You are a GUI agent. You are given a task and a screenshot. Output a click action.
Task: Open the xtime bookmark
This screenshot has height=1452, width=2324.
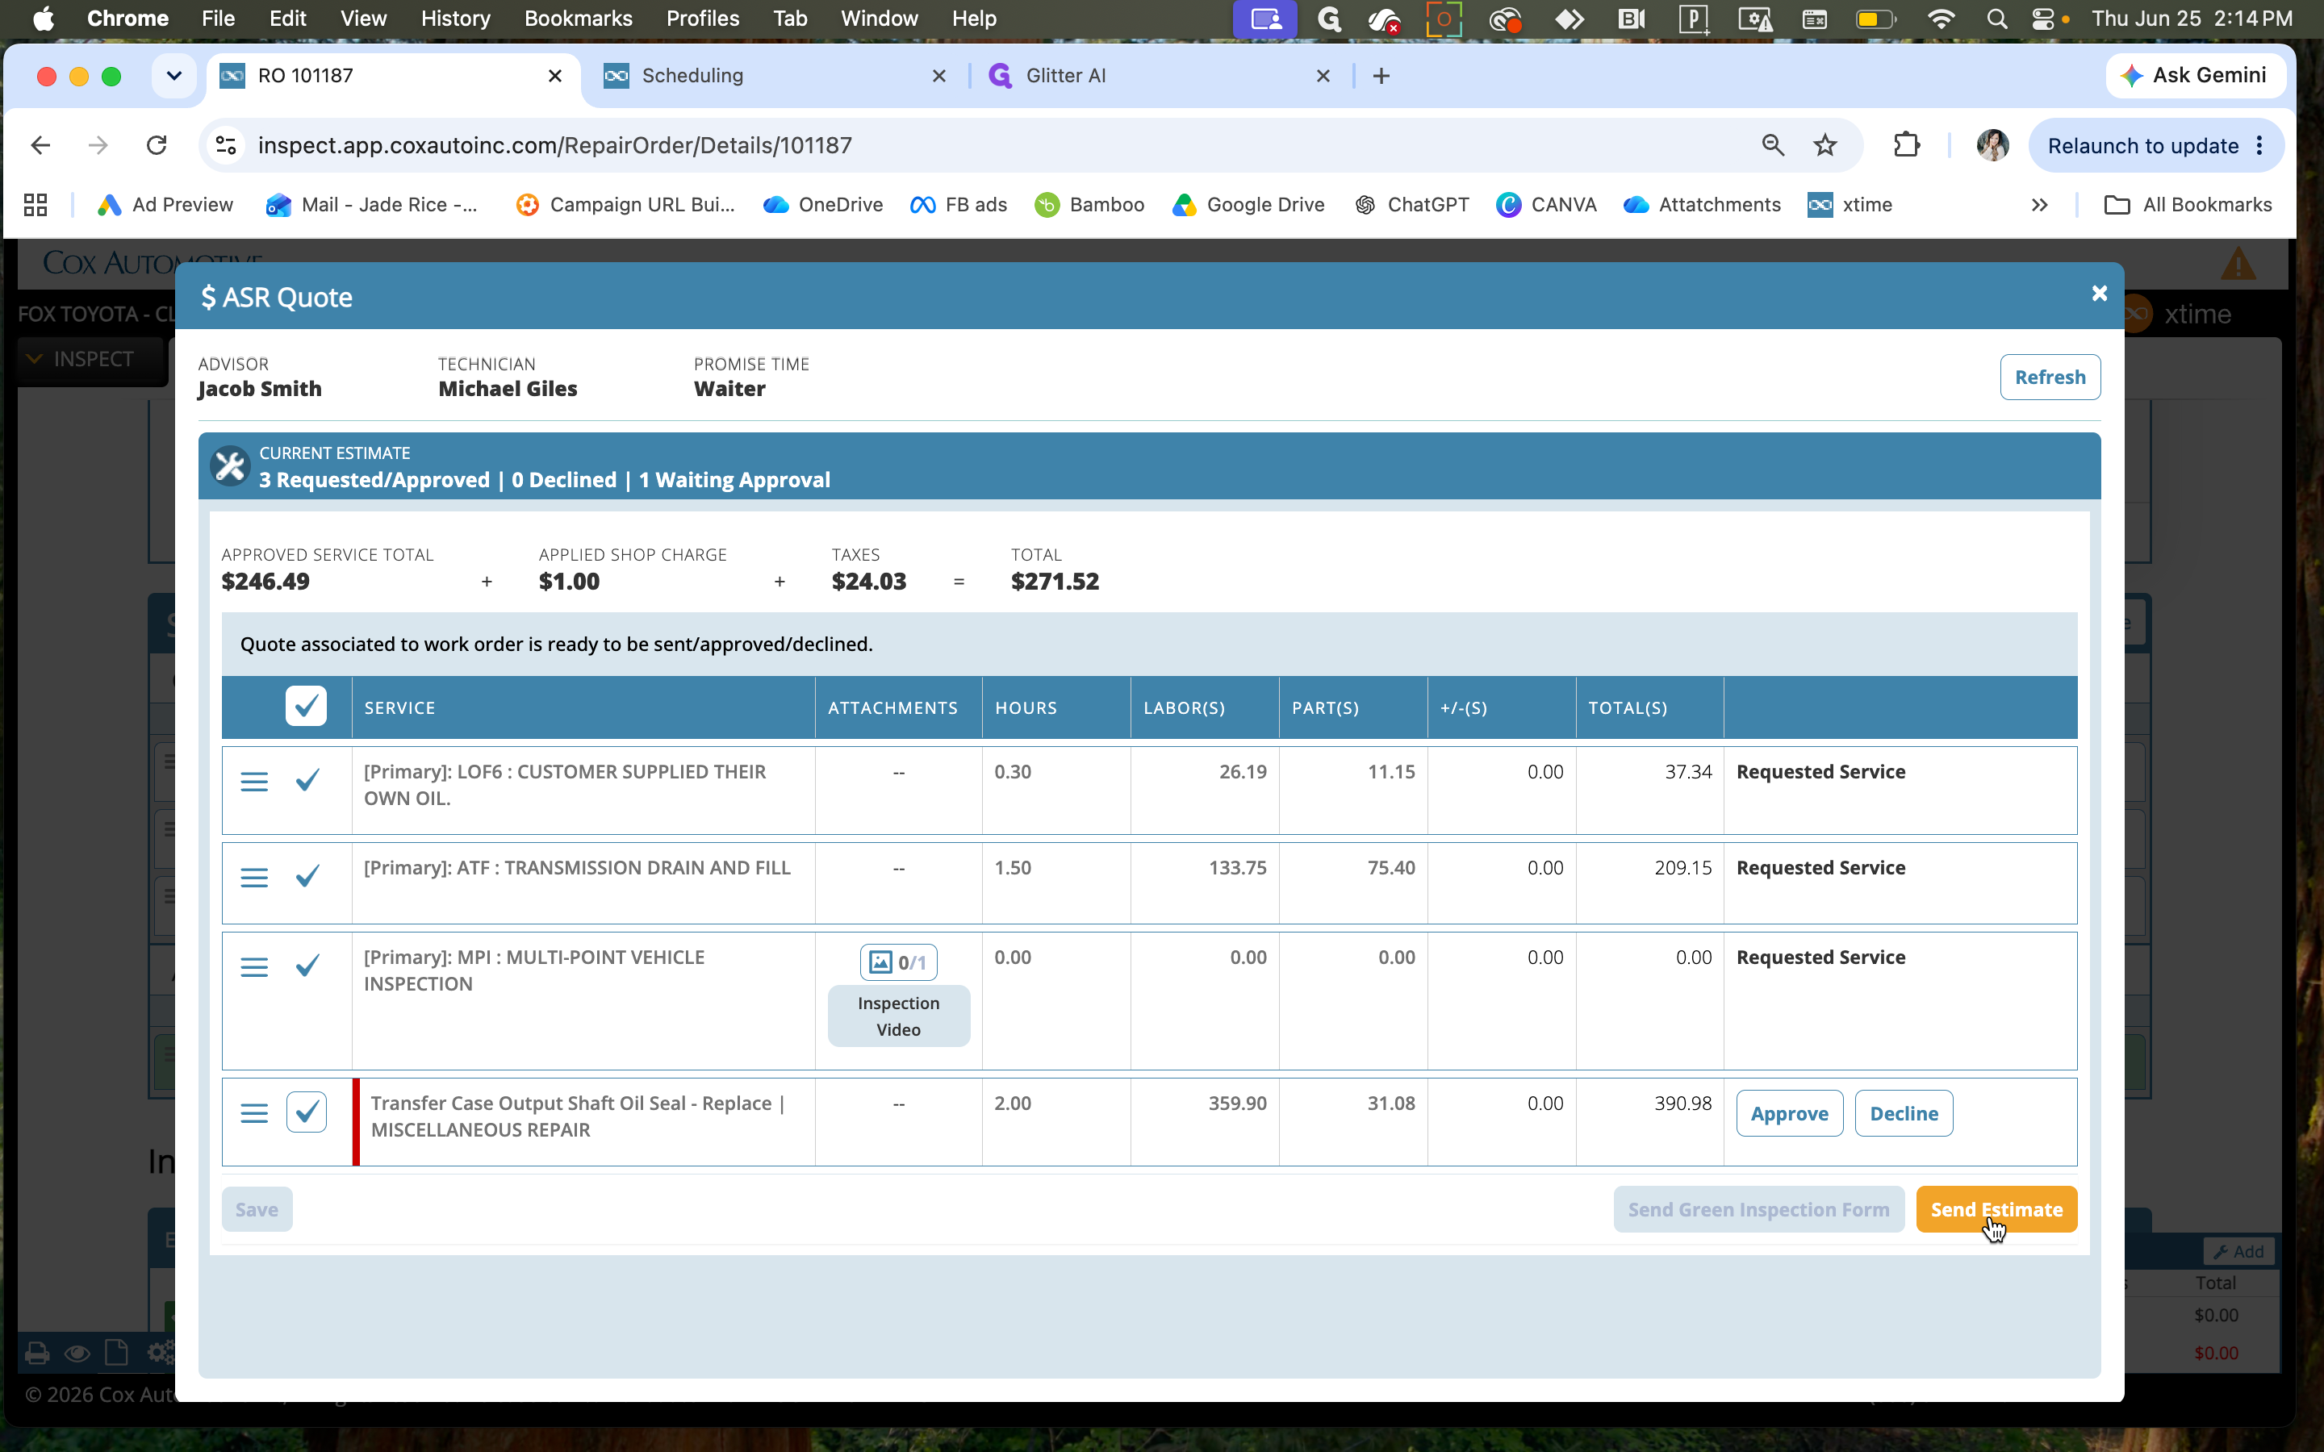point(1850,205)
